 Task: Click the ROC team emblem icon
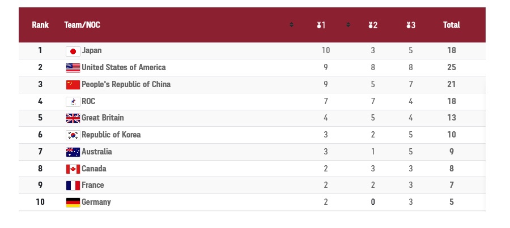pos(73,102)
